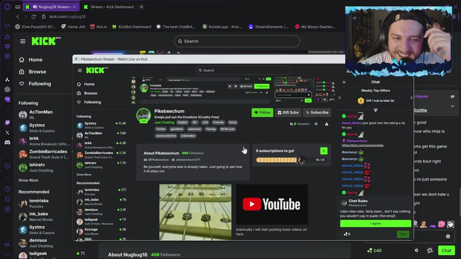Open the Opera menu icon
The image size is (461, 259).
[7, 7]
